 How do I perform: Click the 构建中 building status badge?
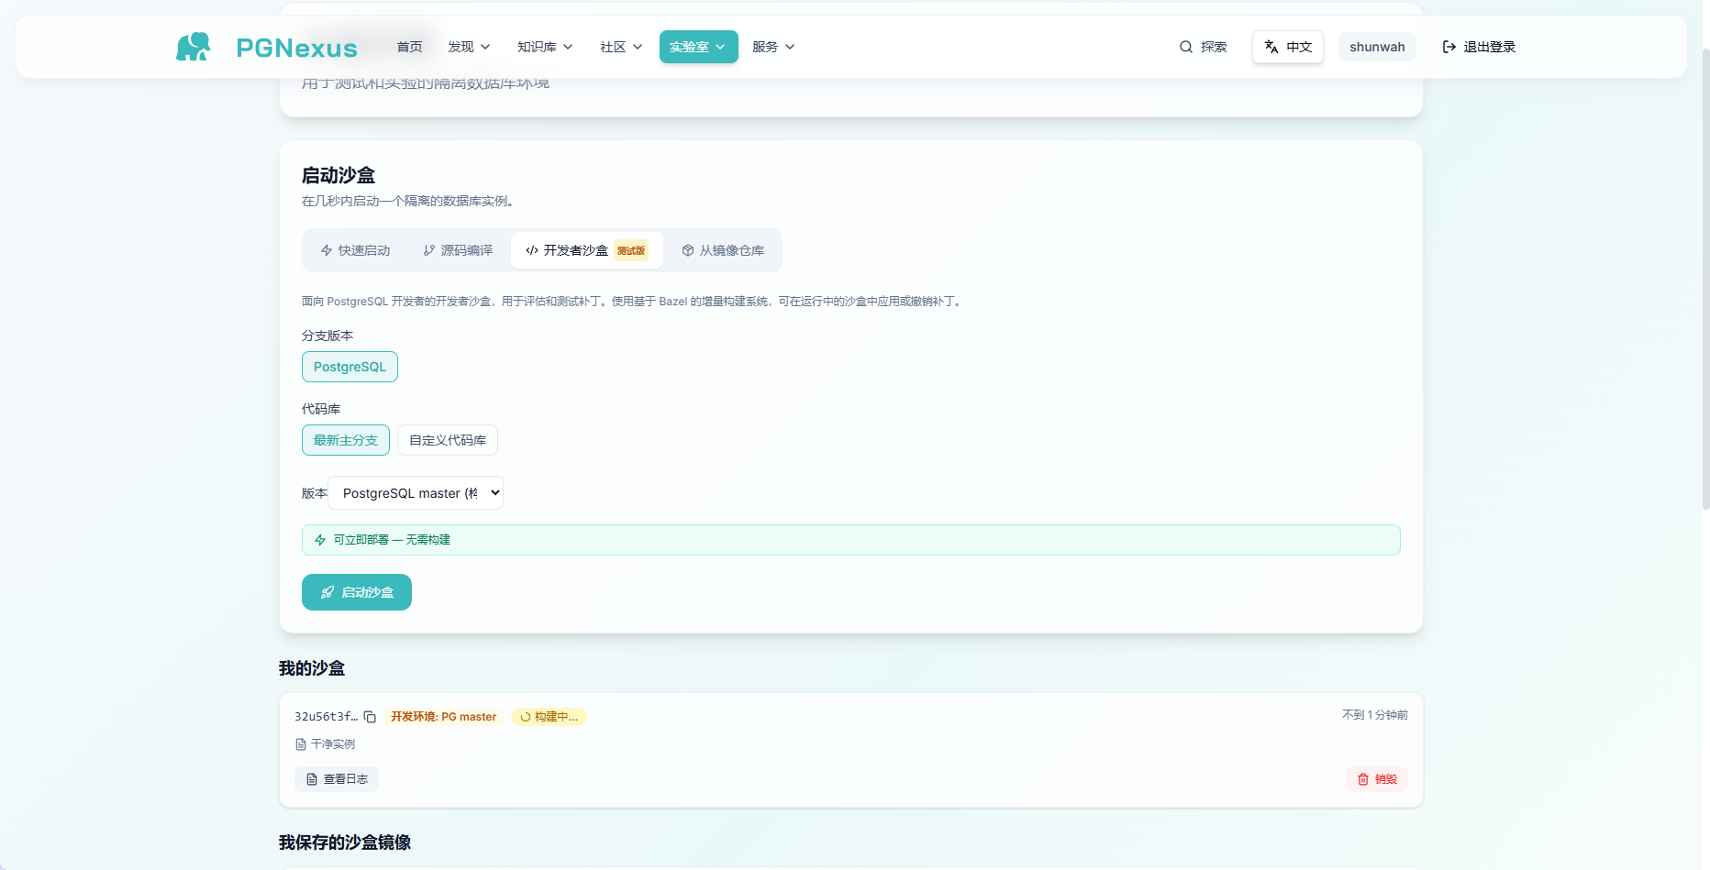click(549, 717)
